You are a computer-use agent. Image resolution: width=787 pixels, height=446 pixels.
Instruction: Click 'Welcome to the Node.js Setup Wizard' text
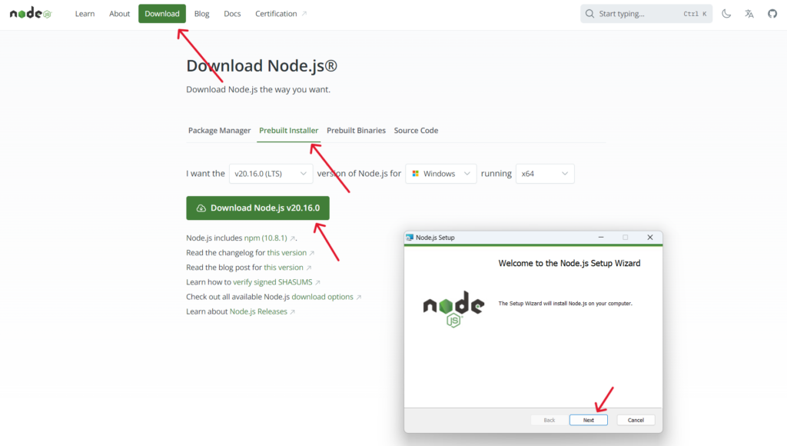pyautogui.click(x=569, y=263)
